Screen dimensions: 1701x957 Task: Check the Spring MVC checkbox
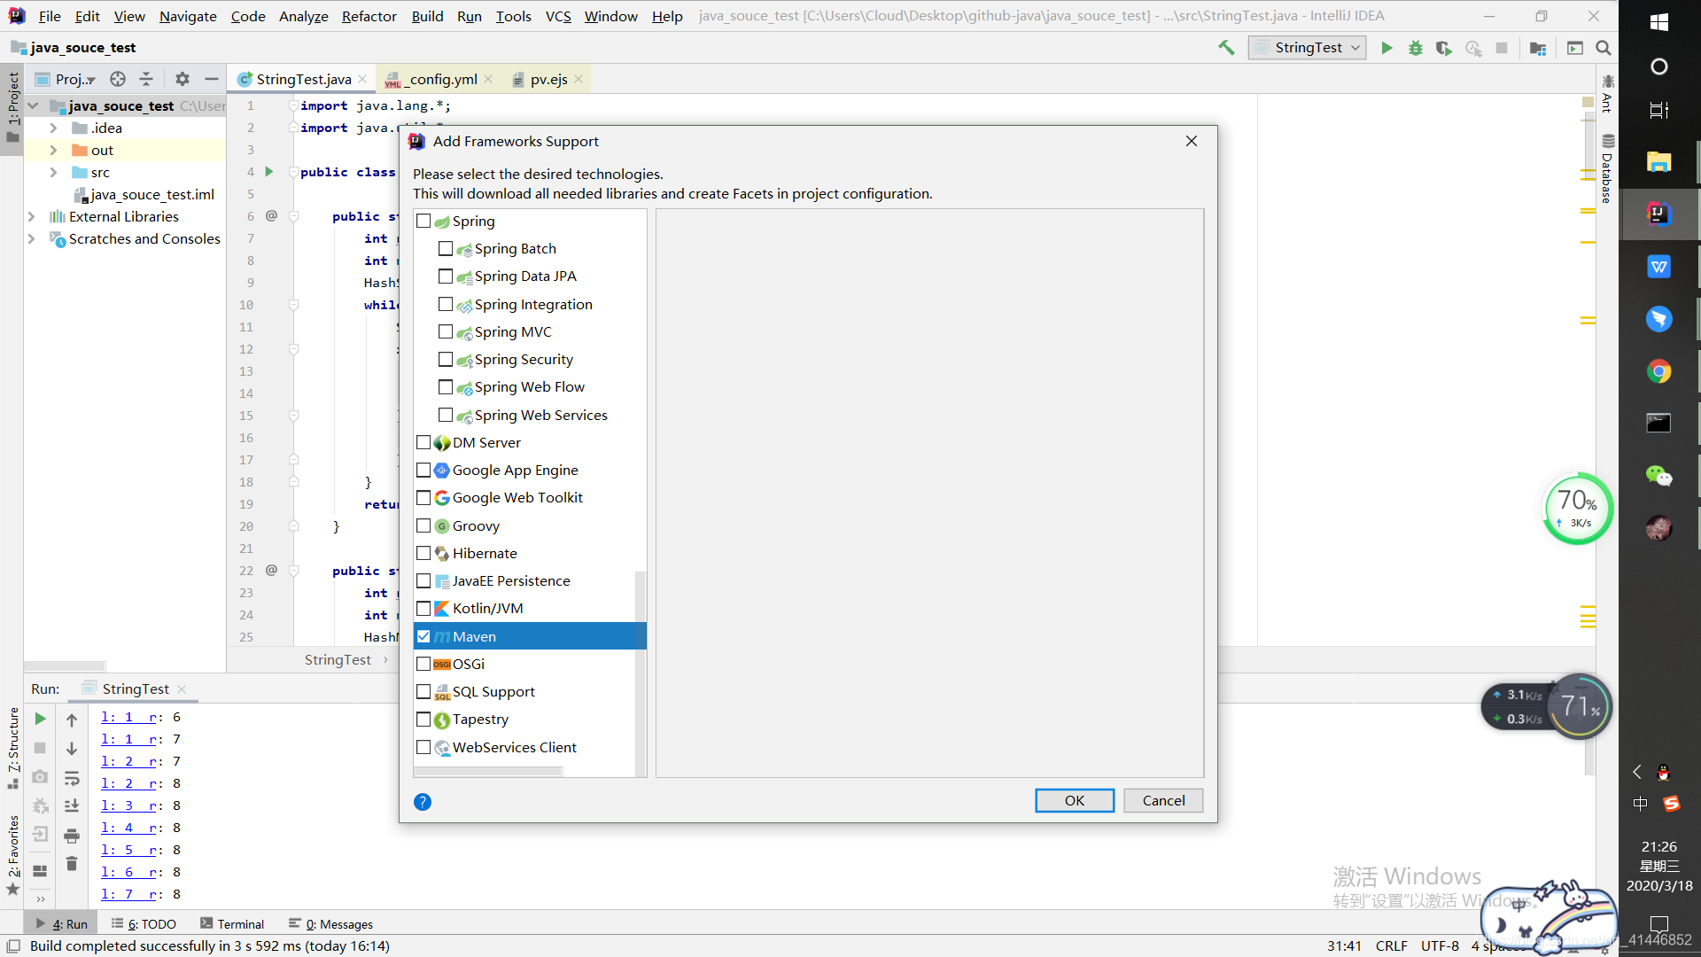tap(446, 331)
